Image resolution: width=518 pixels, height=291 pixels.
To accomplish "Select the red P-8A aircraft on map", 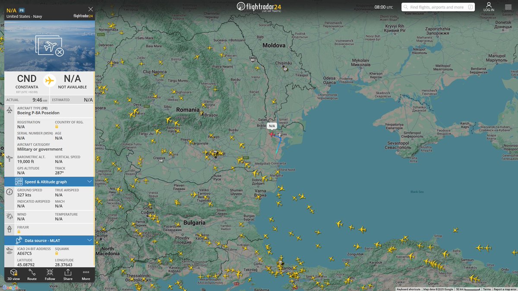I will pos(271,134).
